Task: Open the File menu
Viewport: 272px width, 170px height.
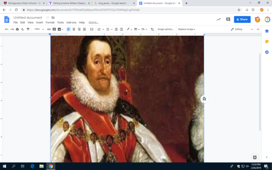Action: coord(15,23)
